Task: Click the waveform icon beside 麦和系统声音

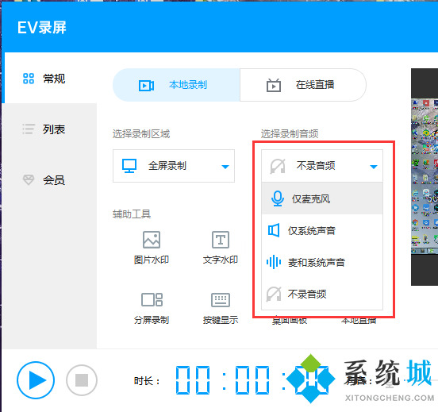Action: point(274,262)
